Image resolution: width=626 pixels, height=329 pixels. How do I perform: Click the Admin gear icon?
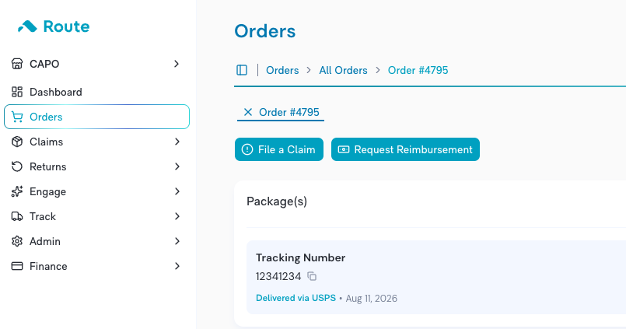point(17,241)
